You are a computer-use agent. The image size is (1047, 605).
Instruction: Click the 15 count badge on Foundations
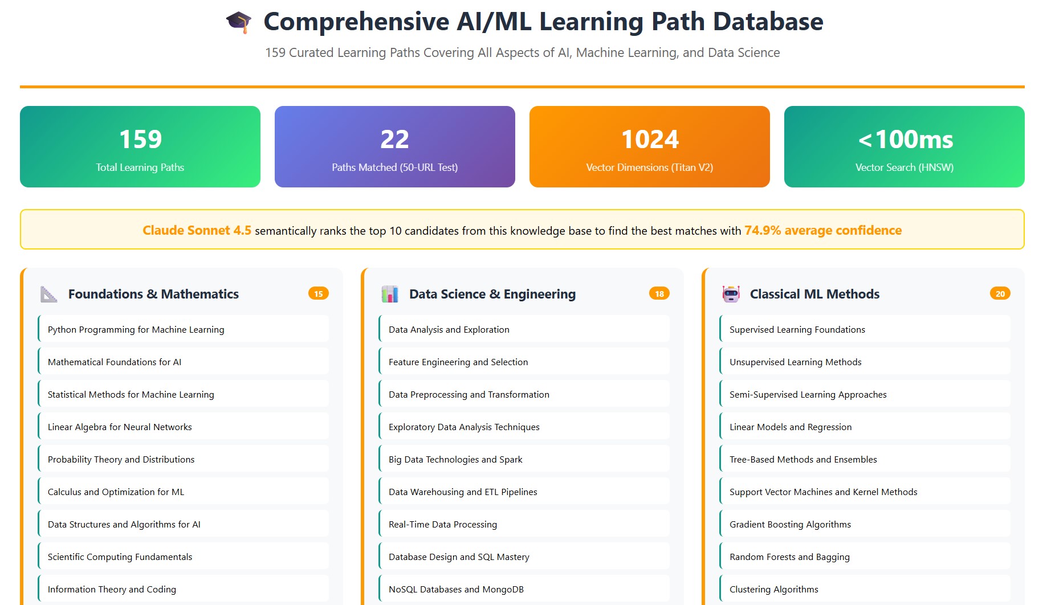point(319,293)
